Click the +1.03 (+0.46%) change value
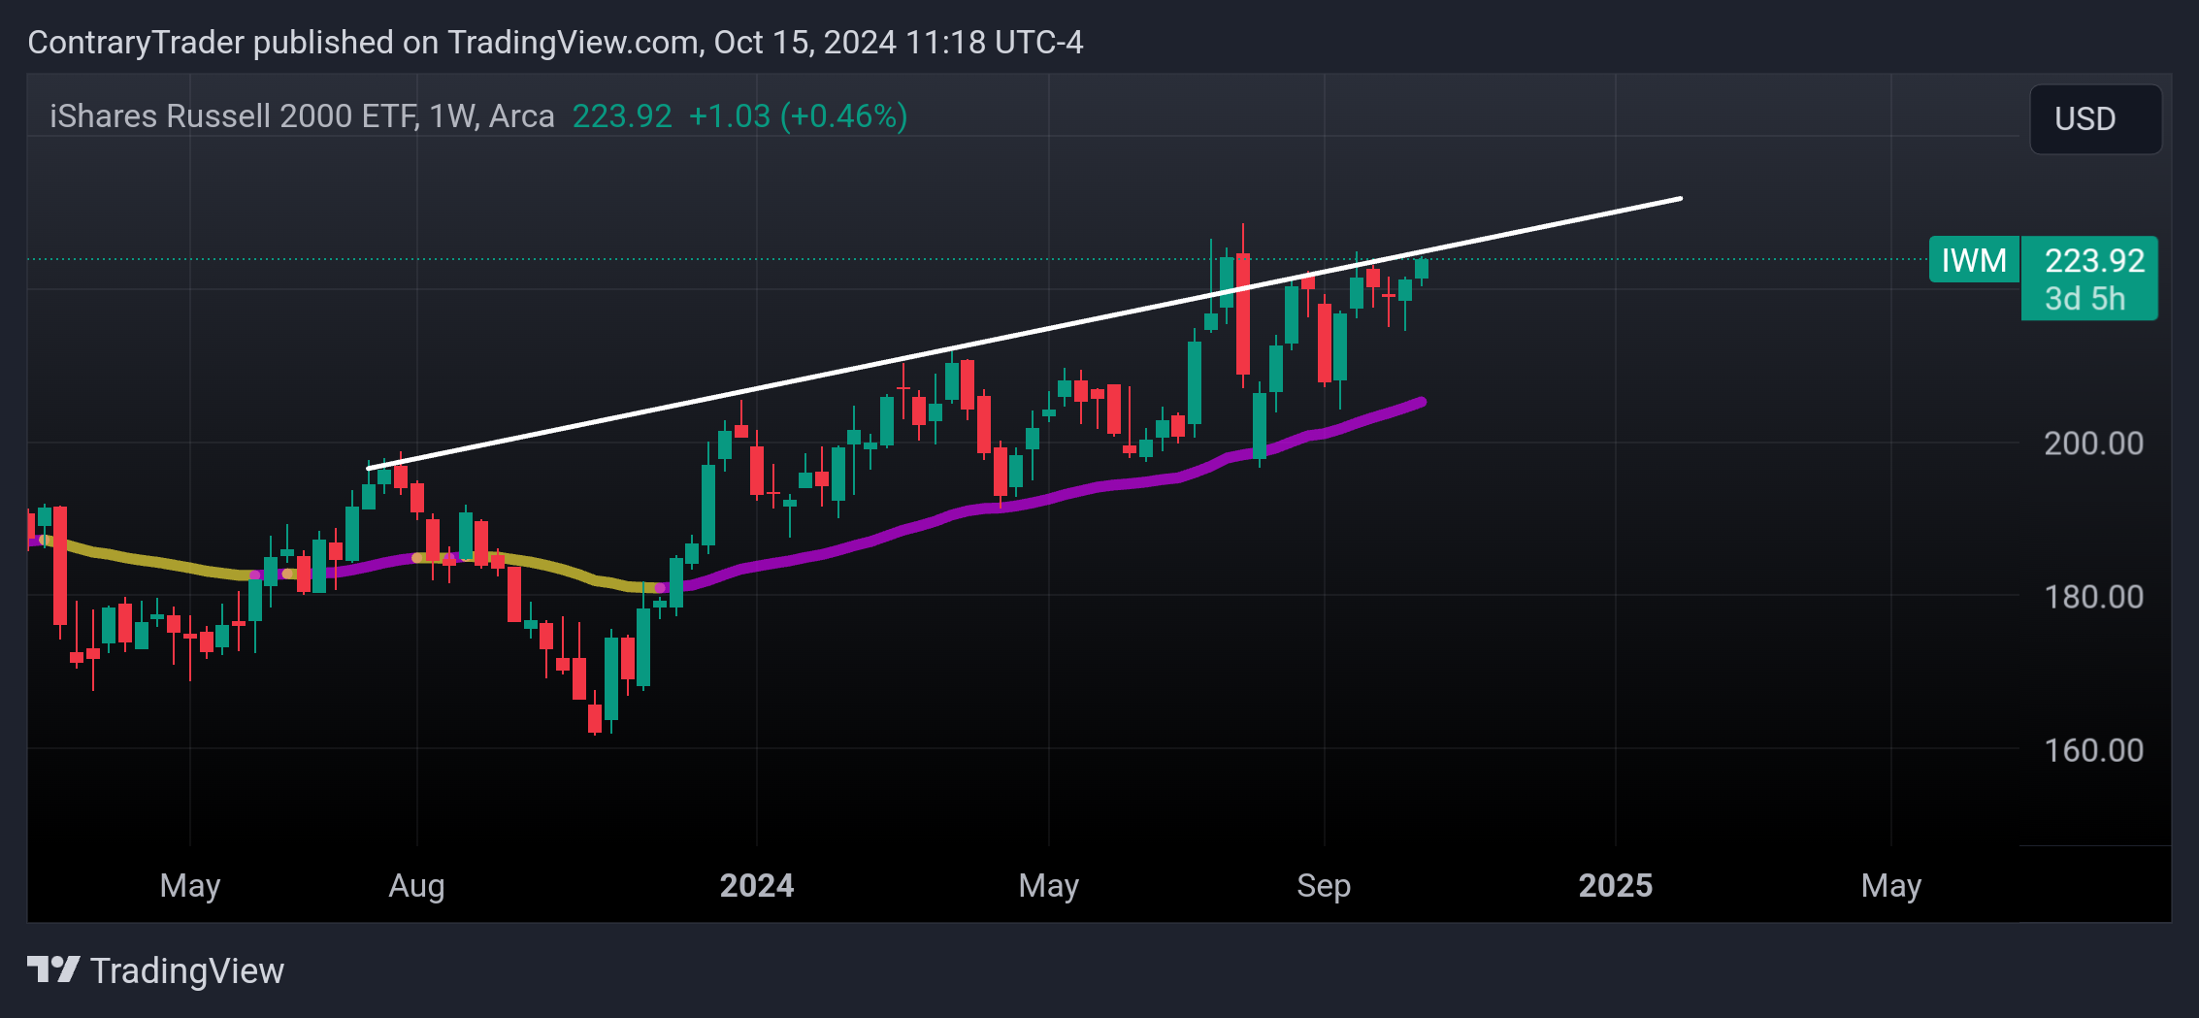Screen dimensions: 2199x1018 coord(798,116)
